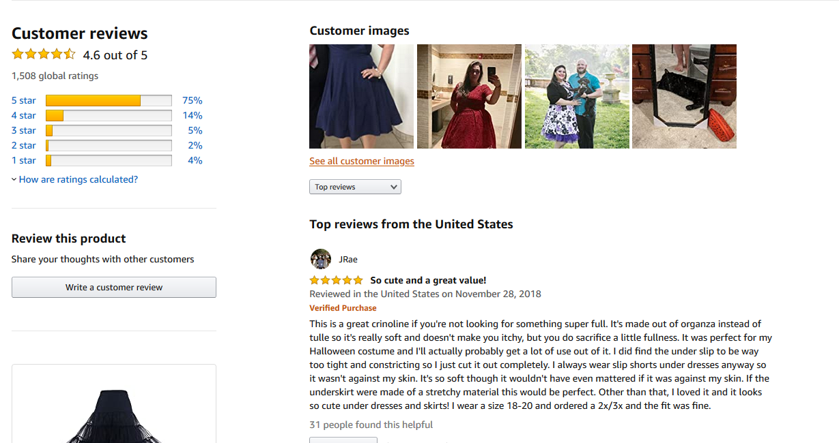Click the Write a customer review button

114,287
